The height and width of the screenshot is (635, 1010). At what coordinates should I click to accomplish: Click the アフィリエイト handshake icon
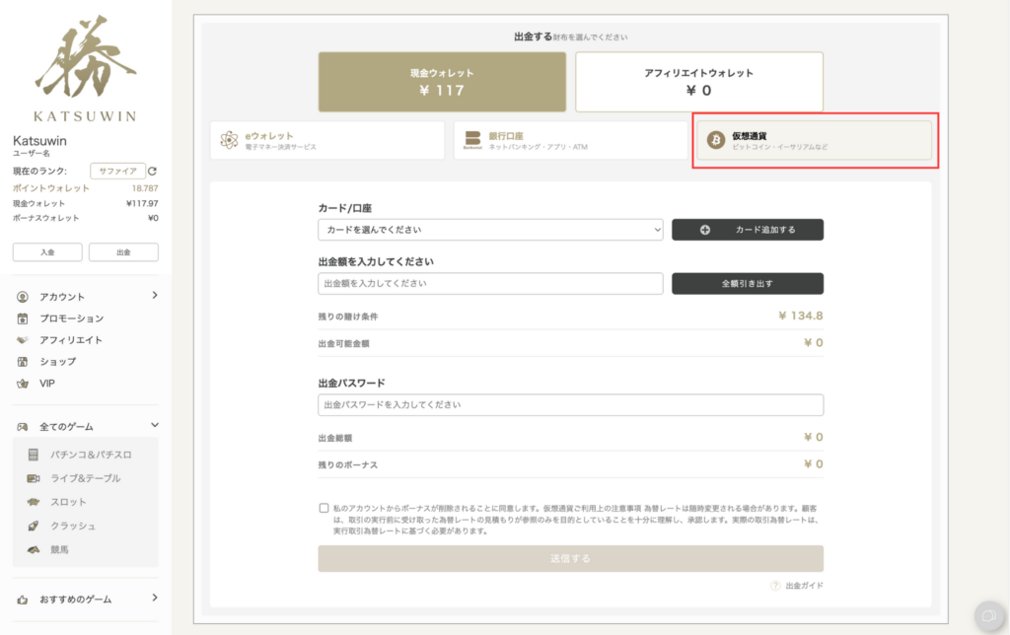coord(24,338)
